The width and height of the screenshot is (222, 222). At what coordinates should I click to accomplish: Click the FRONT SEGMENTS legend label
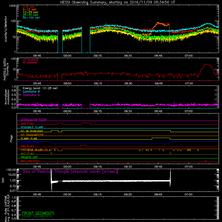click(x=38, y=213)
